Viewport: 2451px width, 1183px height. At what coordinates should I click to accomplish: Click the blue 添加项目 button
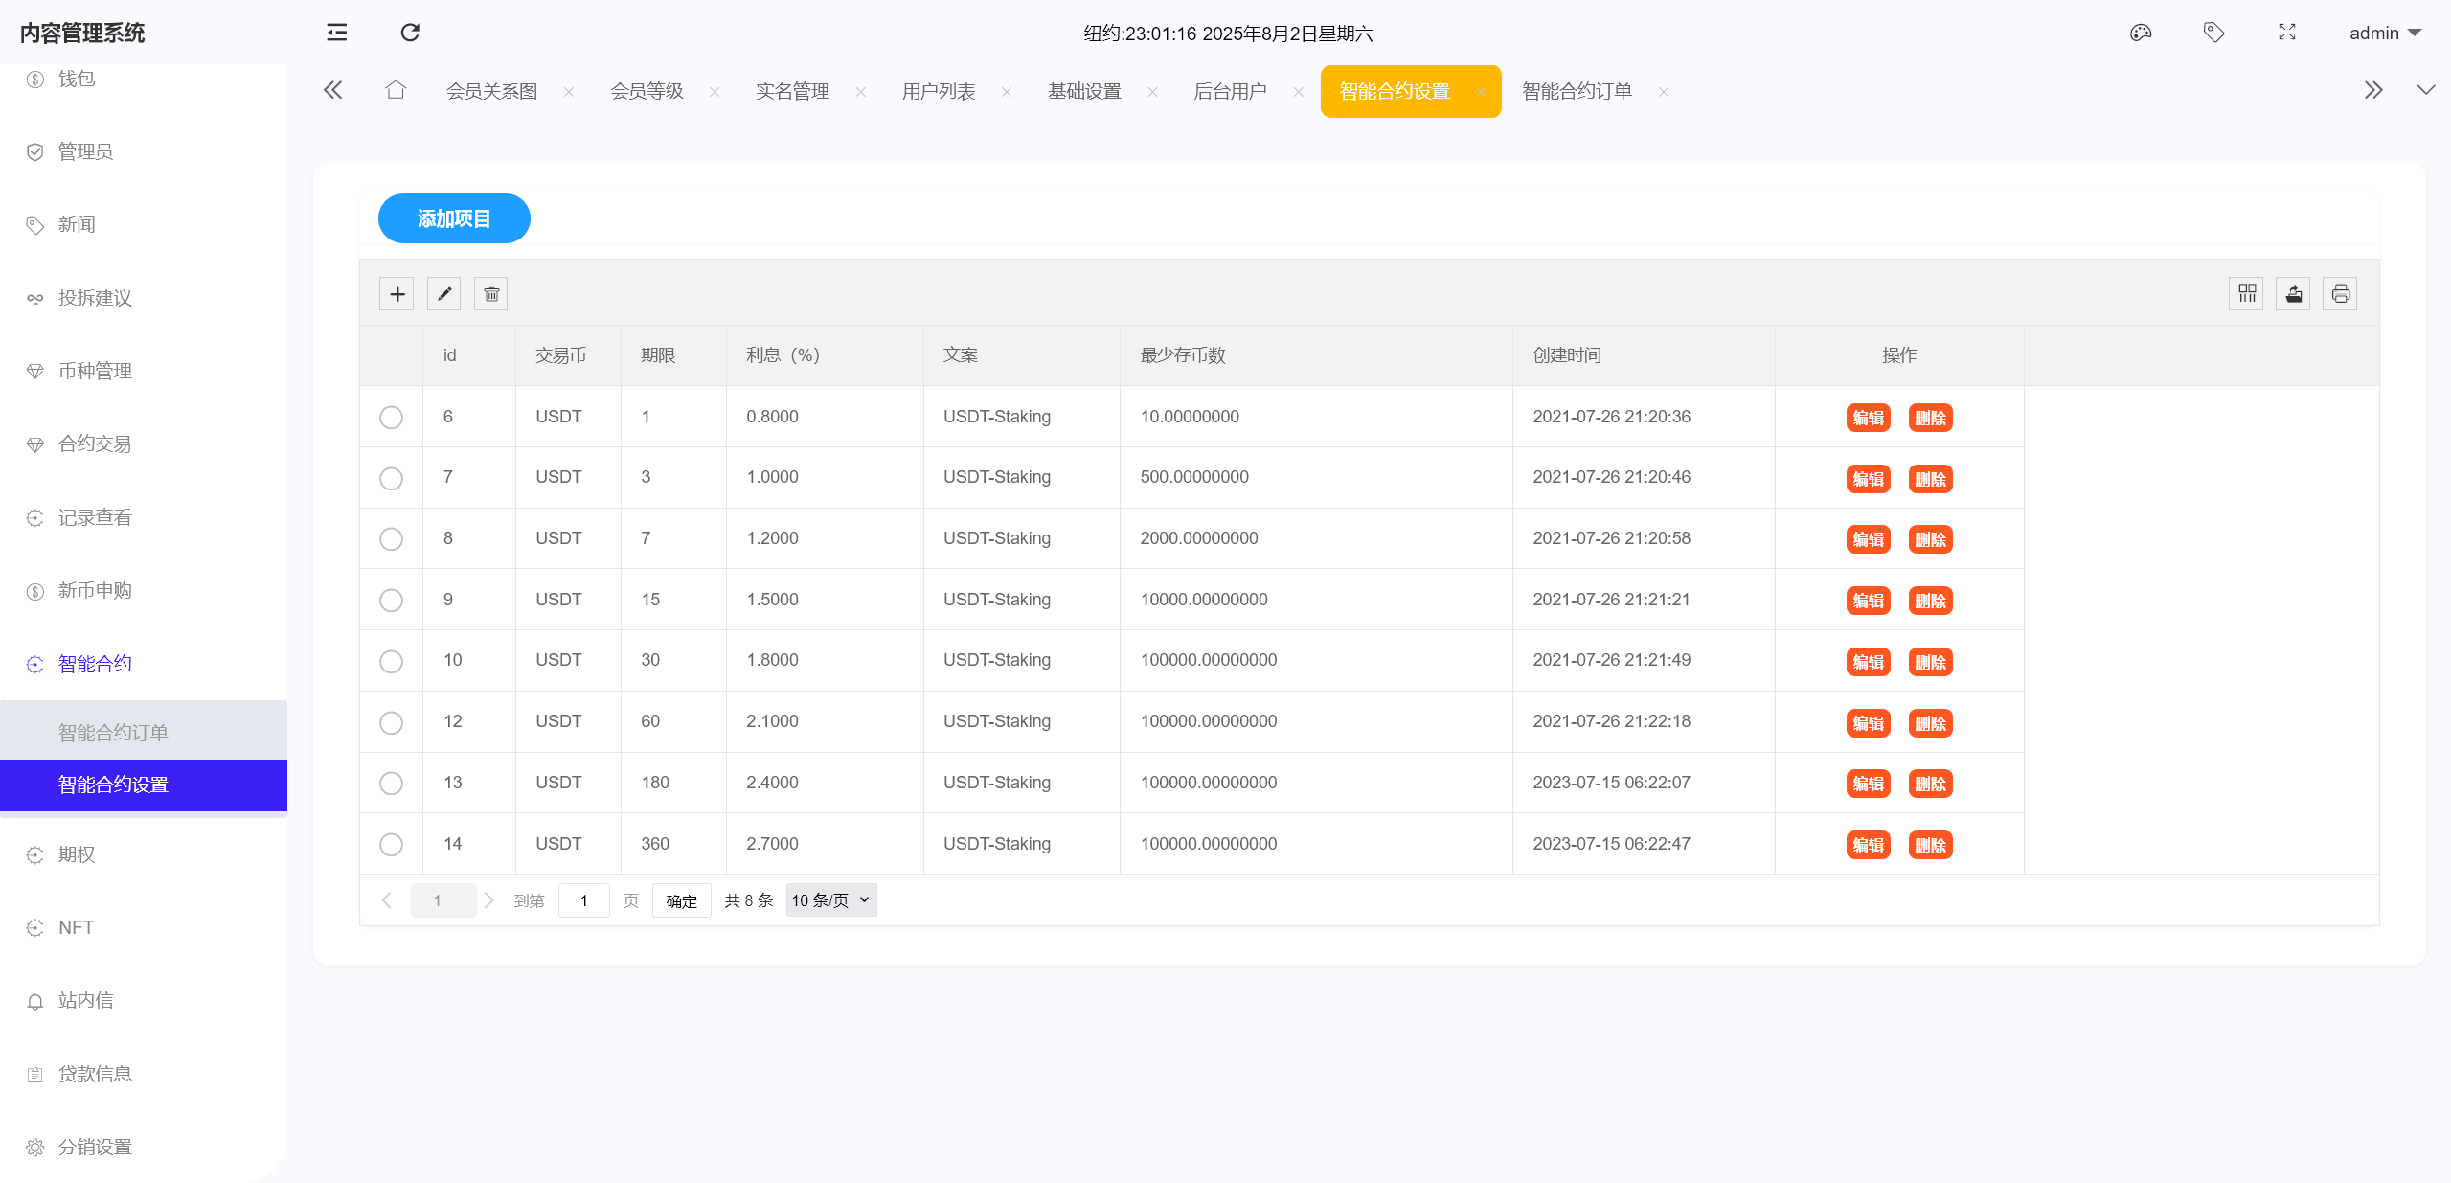tap(454, 218)
